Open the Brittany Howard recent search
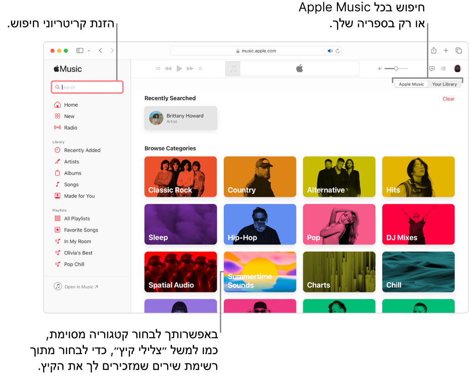Screen dimensions: 469x377 181,118
